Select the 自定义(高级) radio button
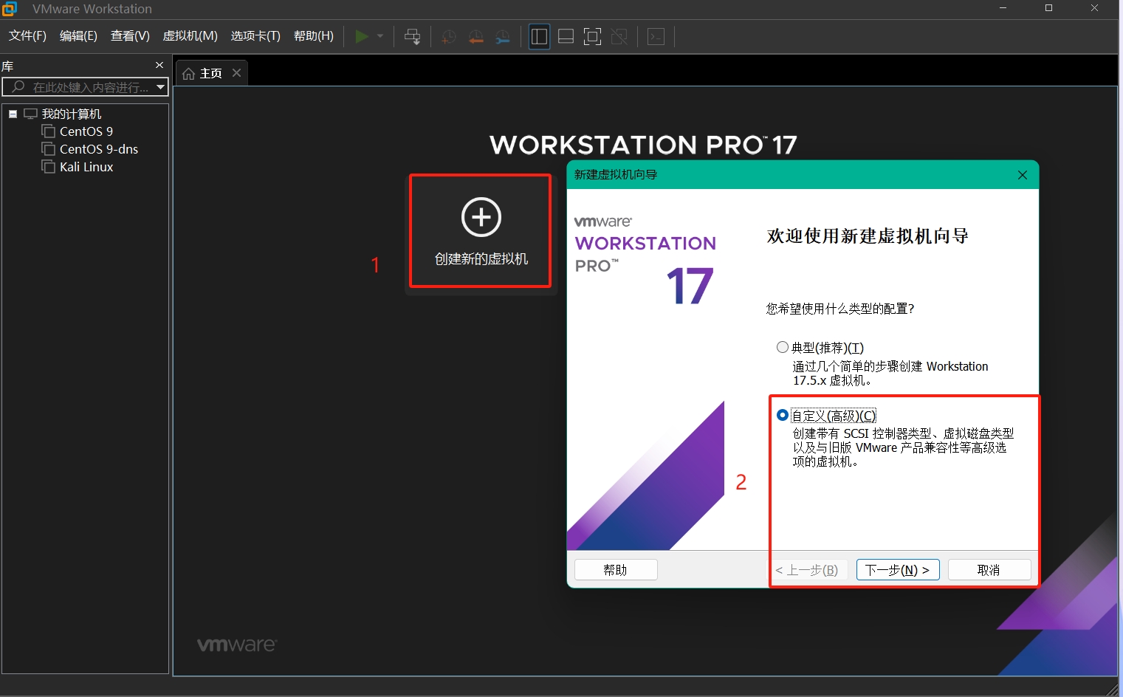The width and height of the screenshot is (1123, 697). coord(783,415)
